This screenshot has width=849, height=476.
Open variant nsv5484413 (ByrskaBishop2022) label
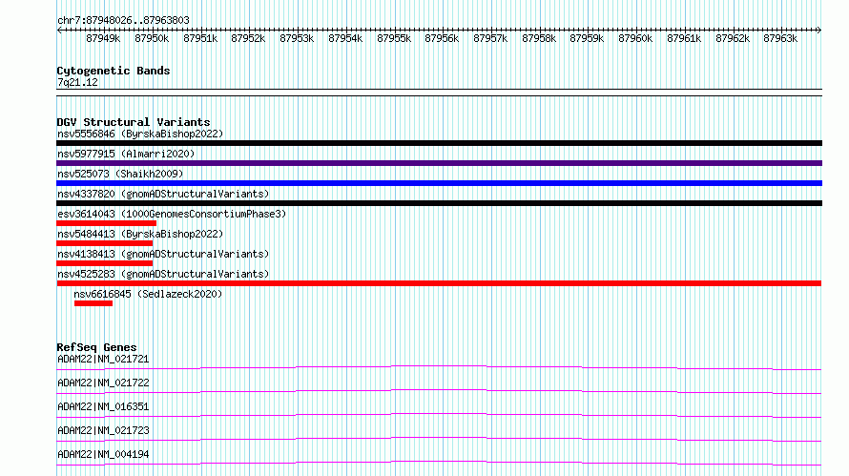pyautogui.click(x=140, y=234)
